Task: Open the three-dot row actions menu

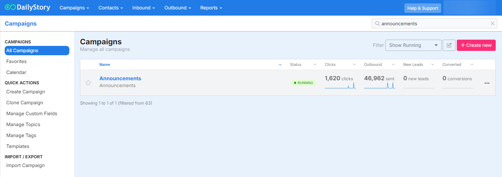Action: pos(487,83)
